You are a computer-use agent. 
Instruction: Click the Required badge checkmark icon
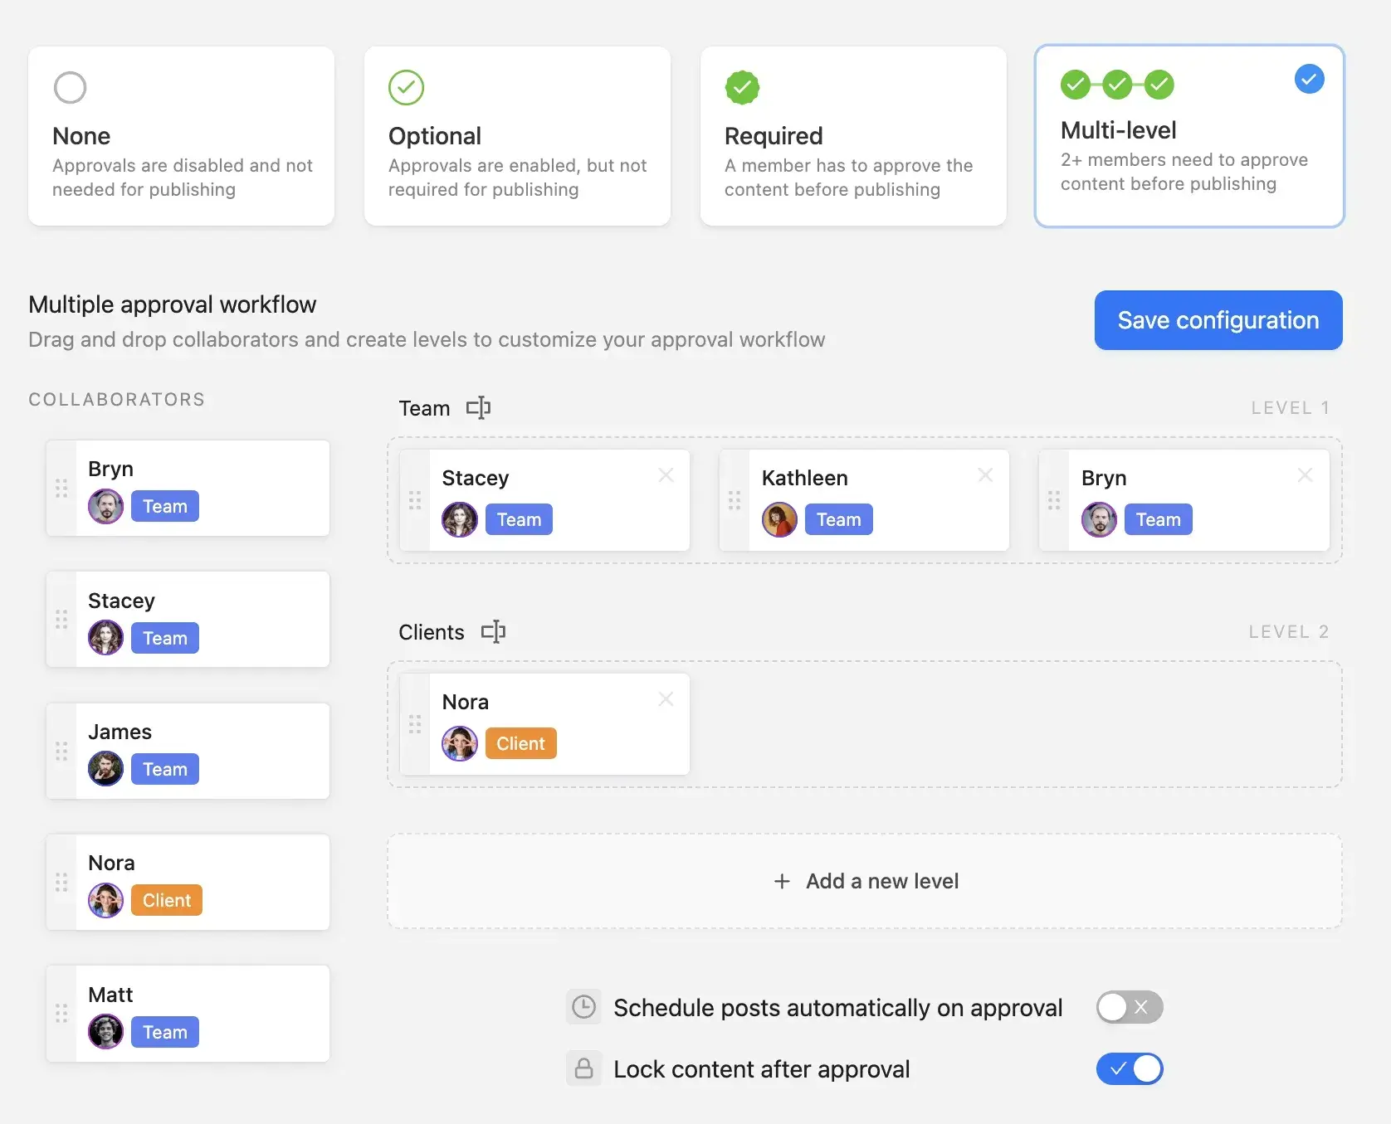pos(742,87)
